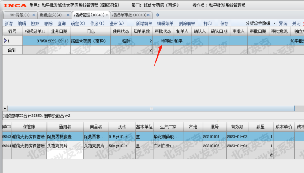Click the 批号 column header
The width and height of the screenshot is (304, 173).
pyautogui.click(x=215, y=127)
